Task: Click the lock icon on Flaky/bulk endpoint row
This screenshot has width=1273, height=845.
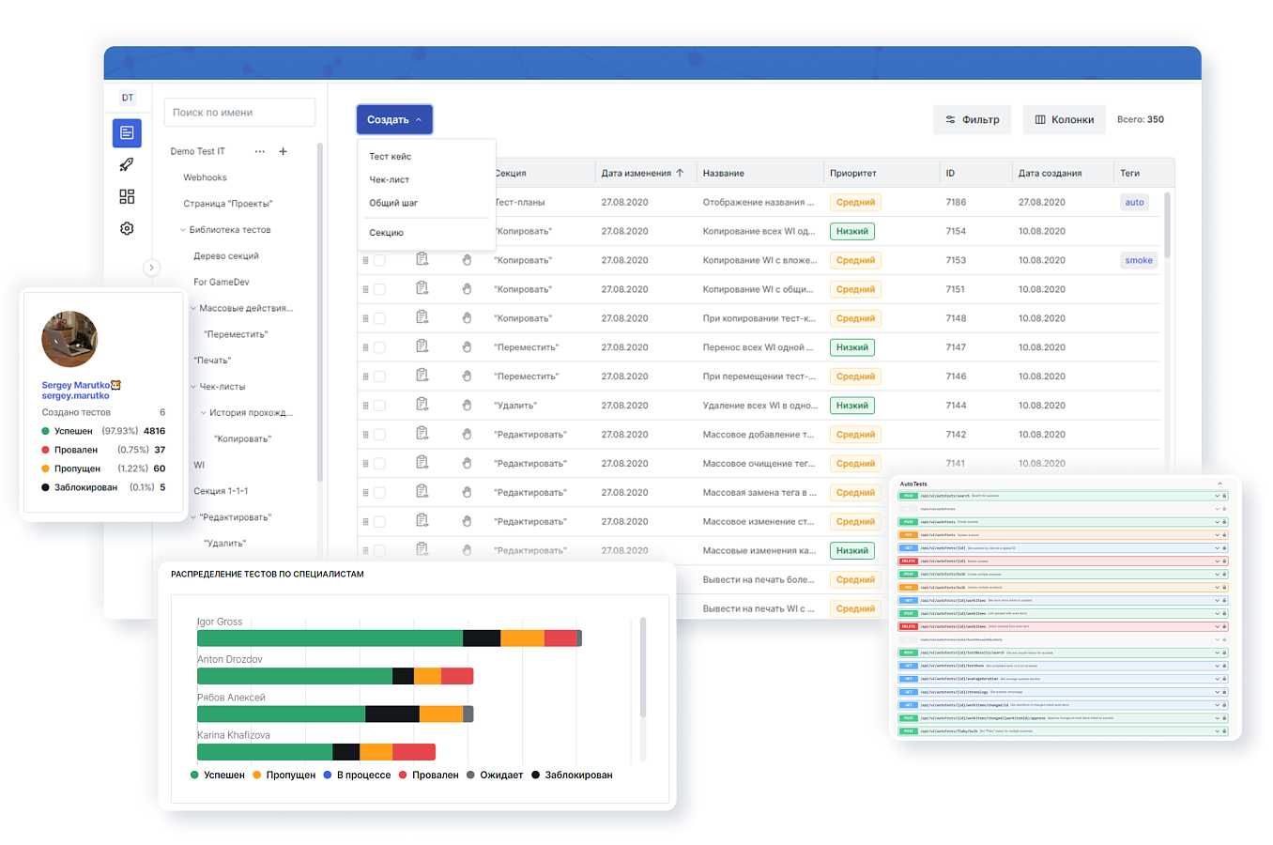Action: 1224,731
